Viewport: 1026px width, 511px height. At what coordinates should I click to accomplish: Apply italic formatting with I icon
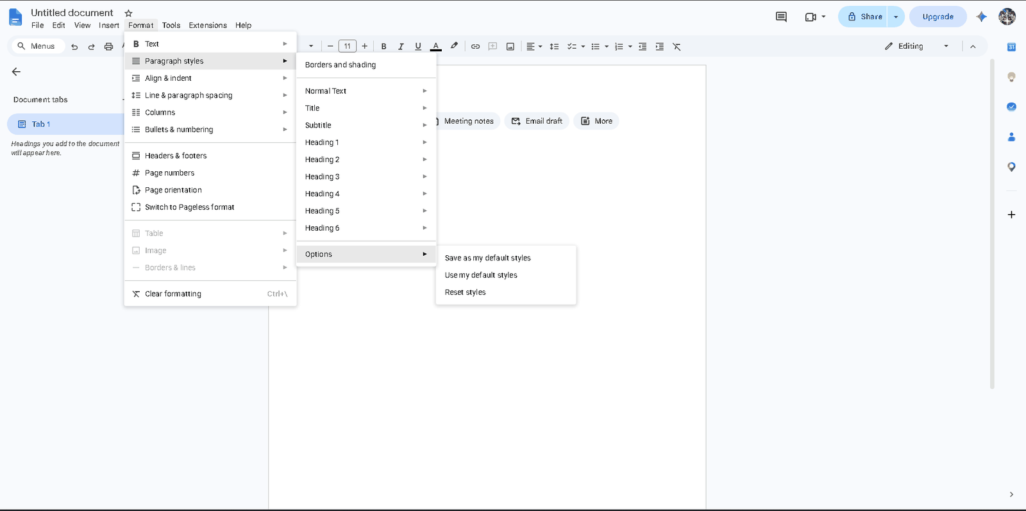pyautogui.click(x=401, y=46)
